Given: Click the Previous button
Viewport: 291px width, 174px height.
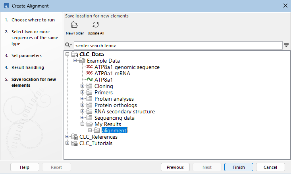Looking at the screenshot, I should click(x=175, y=167).
